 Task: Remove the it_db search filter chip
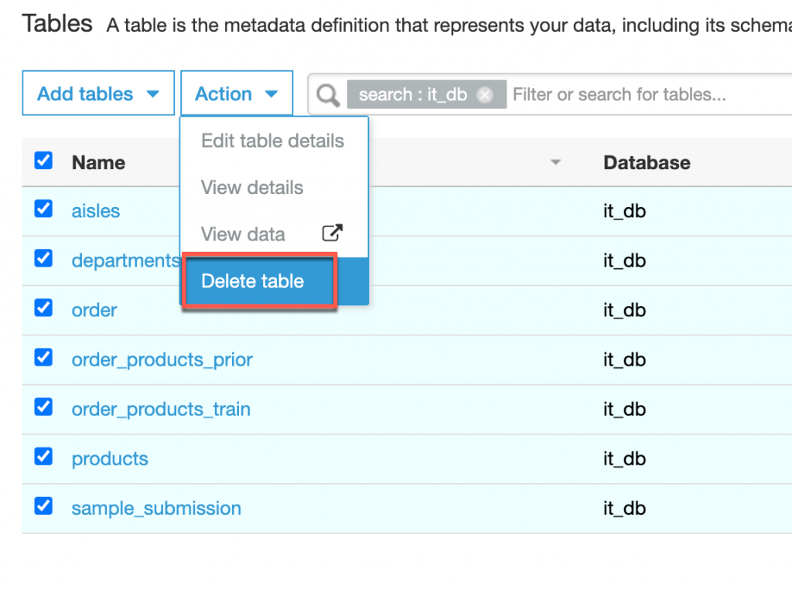click(485, 94)
